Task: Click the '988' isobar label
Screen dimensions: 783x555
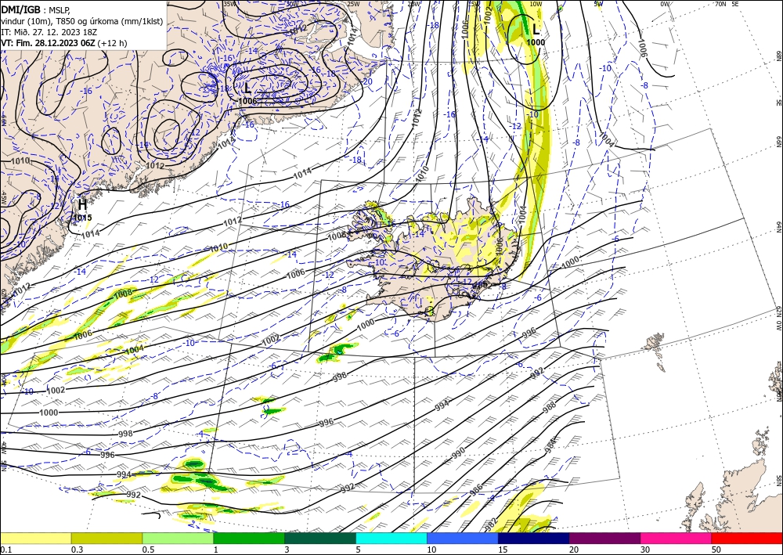Action: (x=550, y=407)
